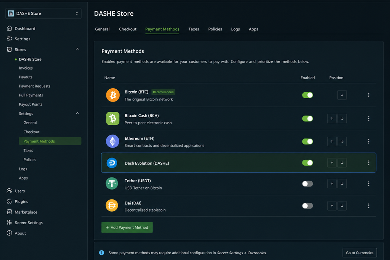Disable the Dash Evolution (DASHE) toggle
Viewport: 390px width, 260px height.
[307, 163]
